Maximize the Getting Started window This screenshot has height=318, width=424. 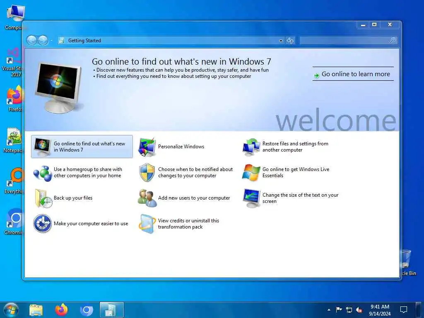(x=374, y=24)
